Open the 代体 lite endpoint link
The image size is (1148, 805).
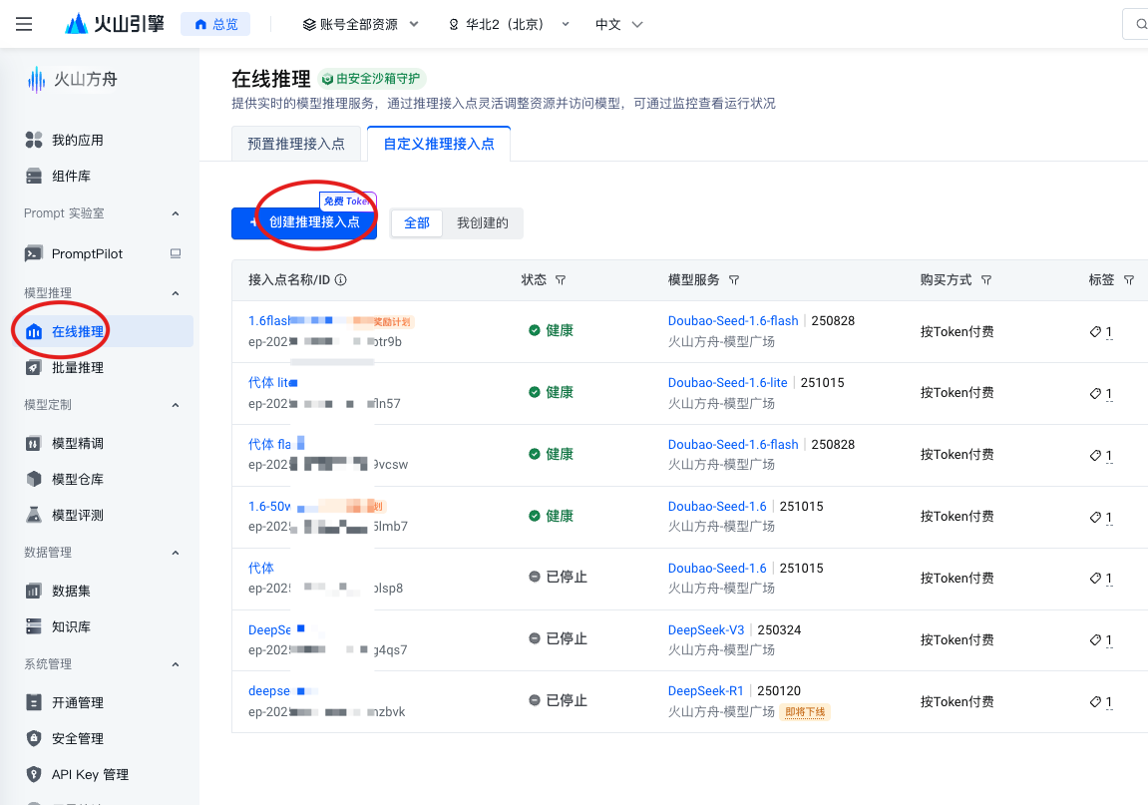pos(272,382)
